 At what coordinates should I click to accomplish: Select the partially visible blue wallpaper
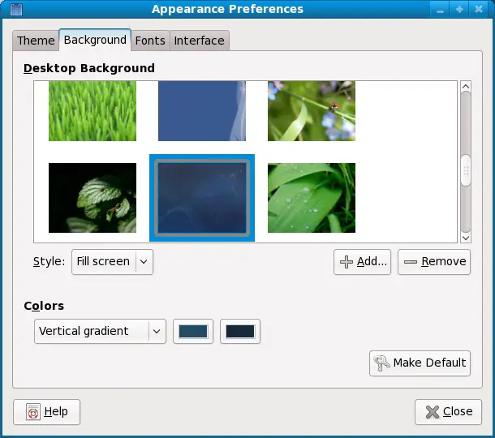tap(202, 111)
